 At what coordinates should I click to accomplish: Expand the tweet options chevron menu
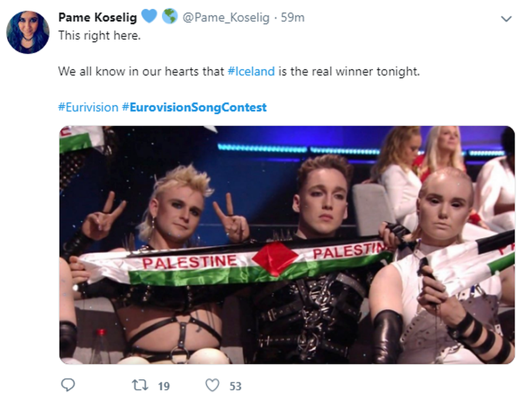click(506, 19)
